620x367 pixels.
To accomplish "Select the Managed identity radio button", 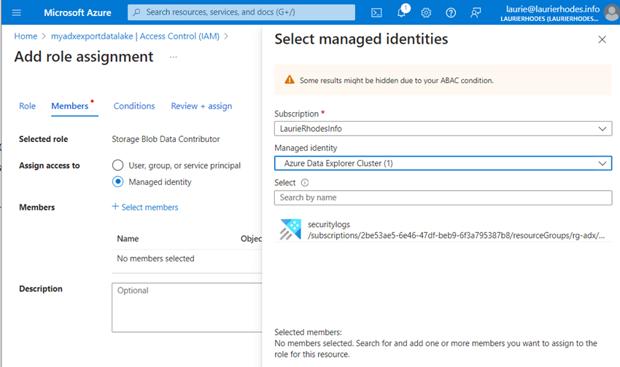I will pos(118,181).
